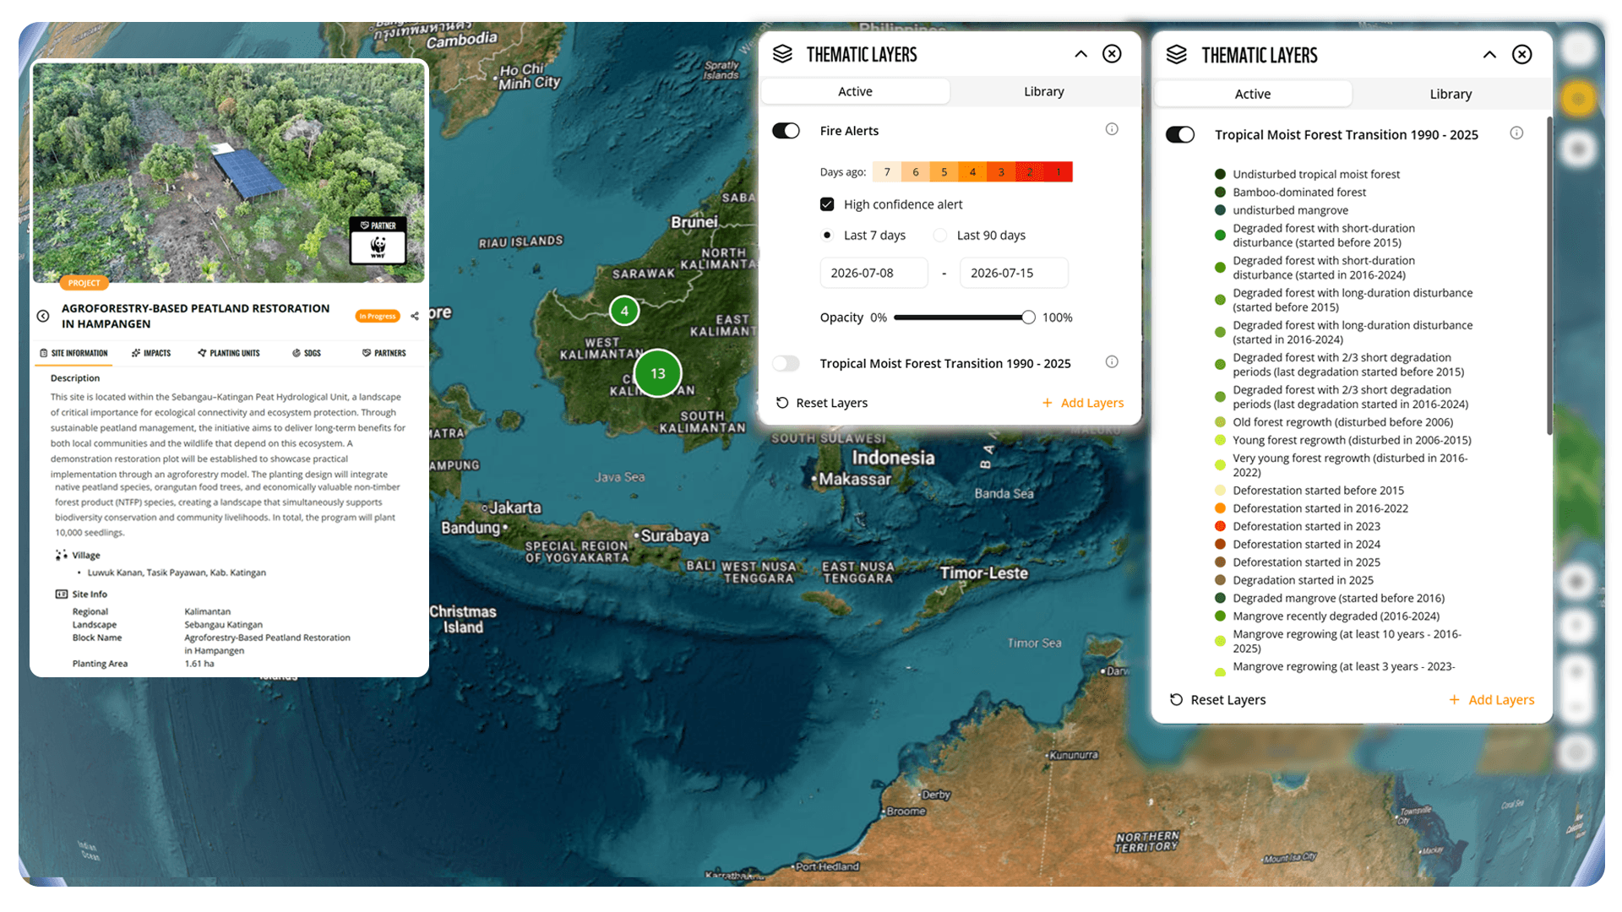Collapse the middle Thematic Layers panel

click(x=1080, y=54)
